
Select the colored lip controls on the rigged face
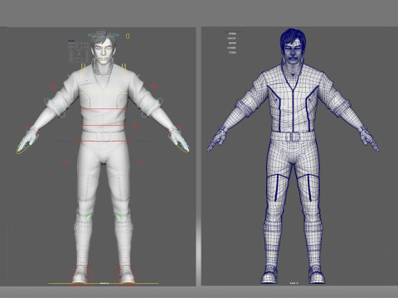103,59
